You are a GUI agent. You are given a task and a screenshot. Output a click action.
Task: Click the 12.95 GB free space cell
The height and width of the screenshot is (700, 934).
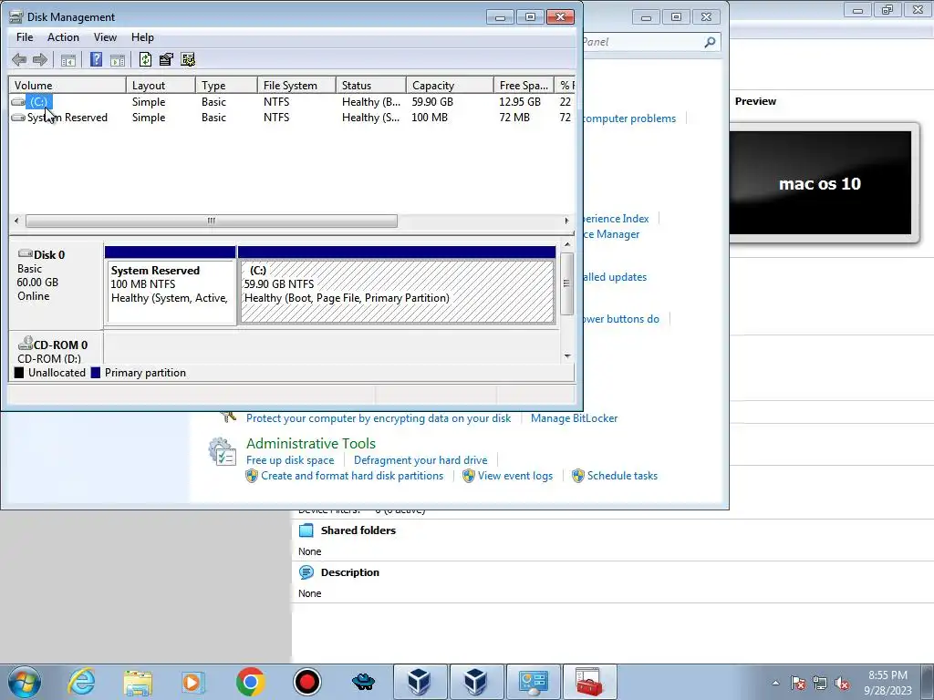pyautogui.click(x=519, y=102)
